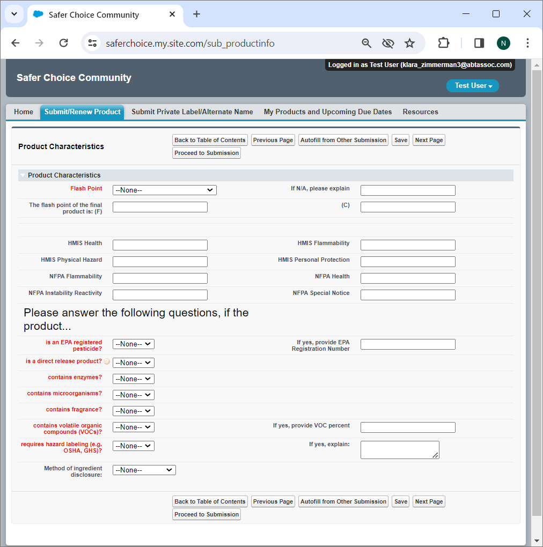Open the Method of ingredient disclosure dropdown

click(x=144, y=470)
